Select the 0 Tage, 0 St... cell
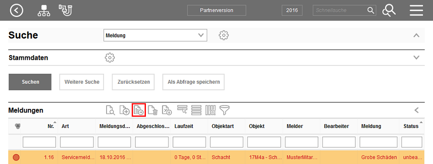The image size is (433, 164). click(x=190, y=157)
